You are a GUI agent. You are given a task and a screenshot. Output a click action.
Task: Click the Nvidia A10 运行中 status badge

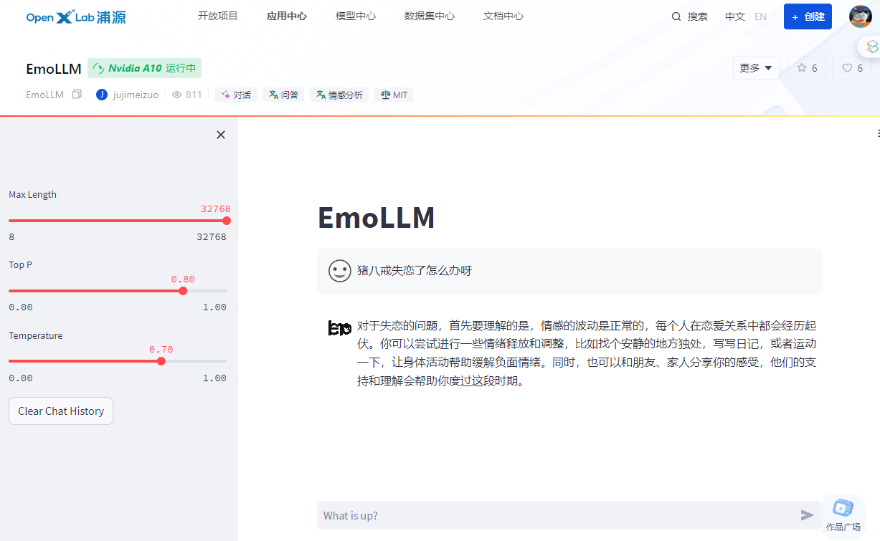pos(144,67)
